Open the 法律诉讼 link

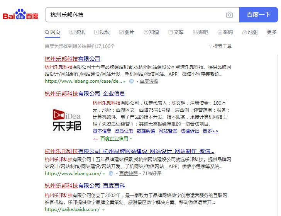[190, 131]
